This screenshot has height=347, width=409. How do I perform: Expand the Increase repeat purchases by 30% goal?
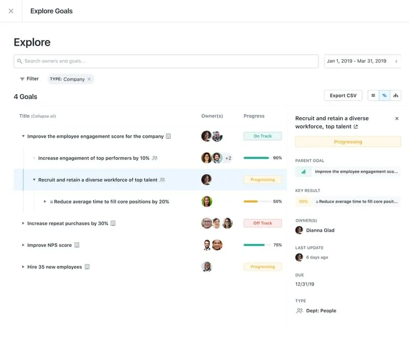pos(23,224)
